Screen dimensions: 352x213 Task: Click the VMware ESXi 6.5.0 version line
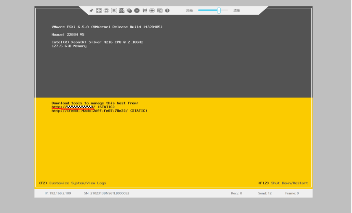coord(107,27)
